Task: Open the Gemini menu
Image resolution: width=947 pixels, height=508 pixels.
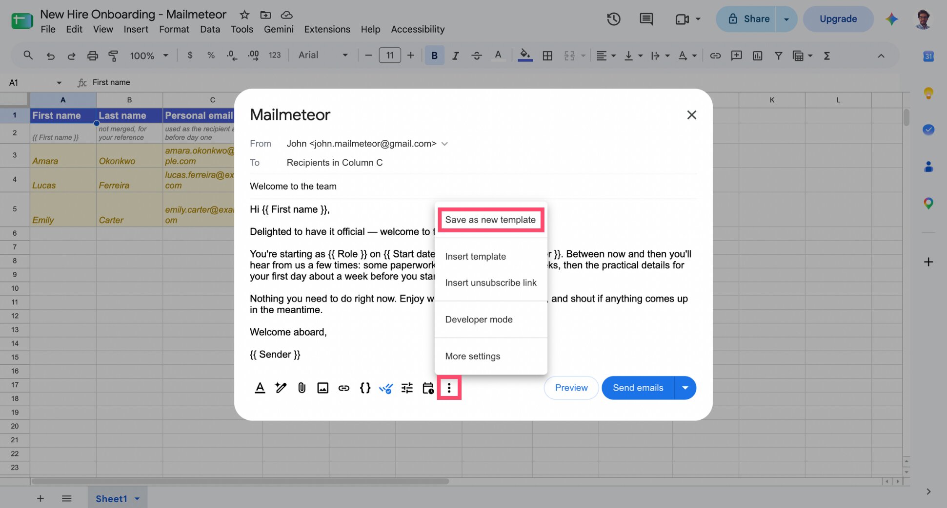Action: (279, 29)
